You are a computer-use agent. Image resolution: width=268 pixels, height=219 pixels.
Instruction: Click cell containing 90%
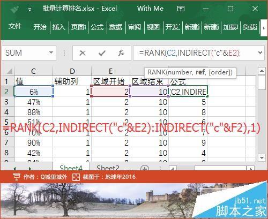pos(34,143)
